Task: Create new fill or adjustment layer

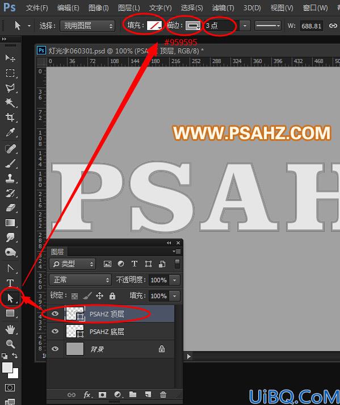Action: (117, 394)
